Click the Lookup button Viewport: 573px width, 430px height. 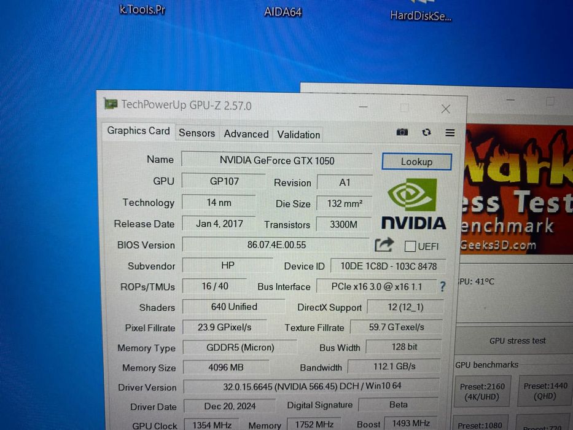click(416, 162)
